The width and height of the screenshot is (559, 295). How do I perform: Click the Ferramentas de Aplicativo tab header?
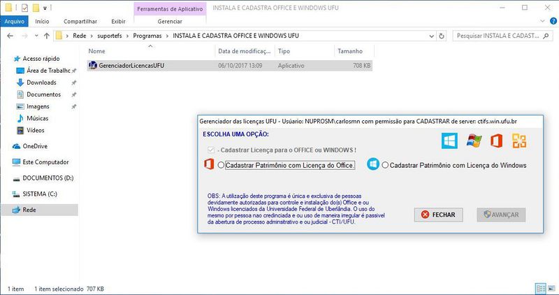pyautogui.click(x=170, y=9)
